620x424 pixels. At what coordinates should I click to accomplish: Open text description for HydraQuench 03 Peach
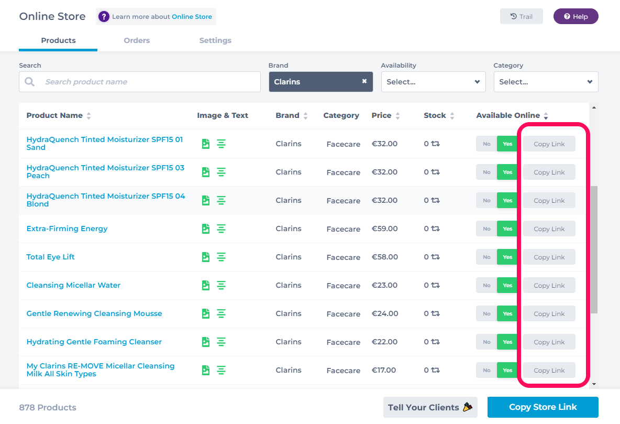221,172
